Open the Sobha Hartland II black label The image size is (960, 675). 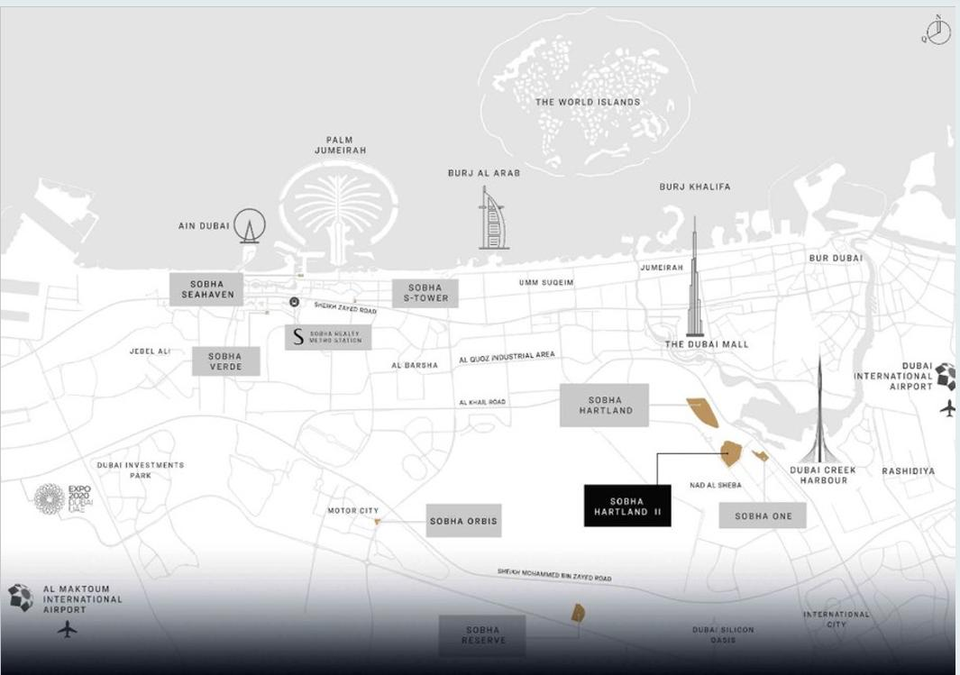[x=626, y=506]
